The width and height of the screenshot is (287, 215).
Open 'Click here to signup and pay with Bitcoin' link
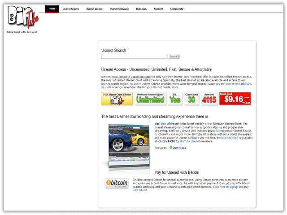coord(191,189)
